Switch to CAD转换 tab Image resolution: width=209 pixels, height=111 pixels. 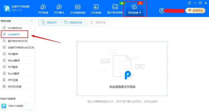[96, 9]
